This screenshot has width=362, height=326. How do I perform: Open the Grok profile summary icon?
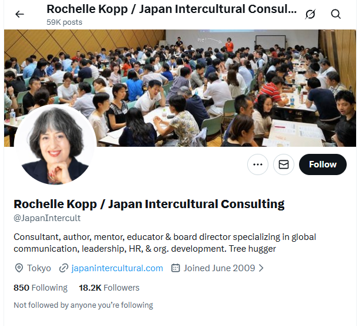tap(310, 14)
